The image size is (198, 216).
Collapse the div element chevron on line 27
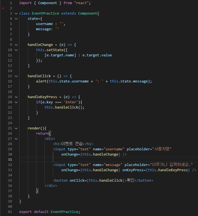point(16,139)
